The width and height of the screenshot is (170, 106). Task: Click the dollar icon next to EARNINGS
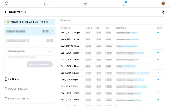click(6, 79)
